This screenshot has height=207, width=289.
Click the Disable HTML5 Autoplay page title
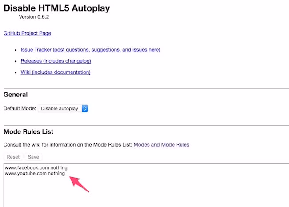click(x=57, y=8)
